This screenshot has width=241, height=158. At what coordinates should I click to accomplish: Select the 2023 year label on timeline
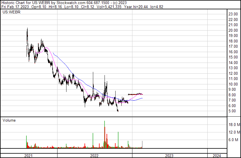click(169, 156)
